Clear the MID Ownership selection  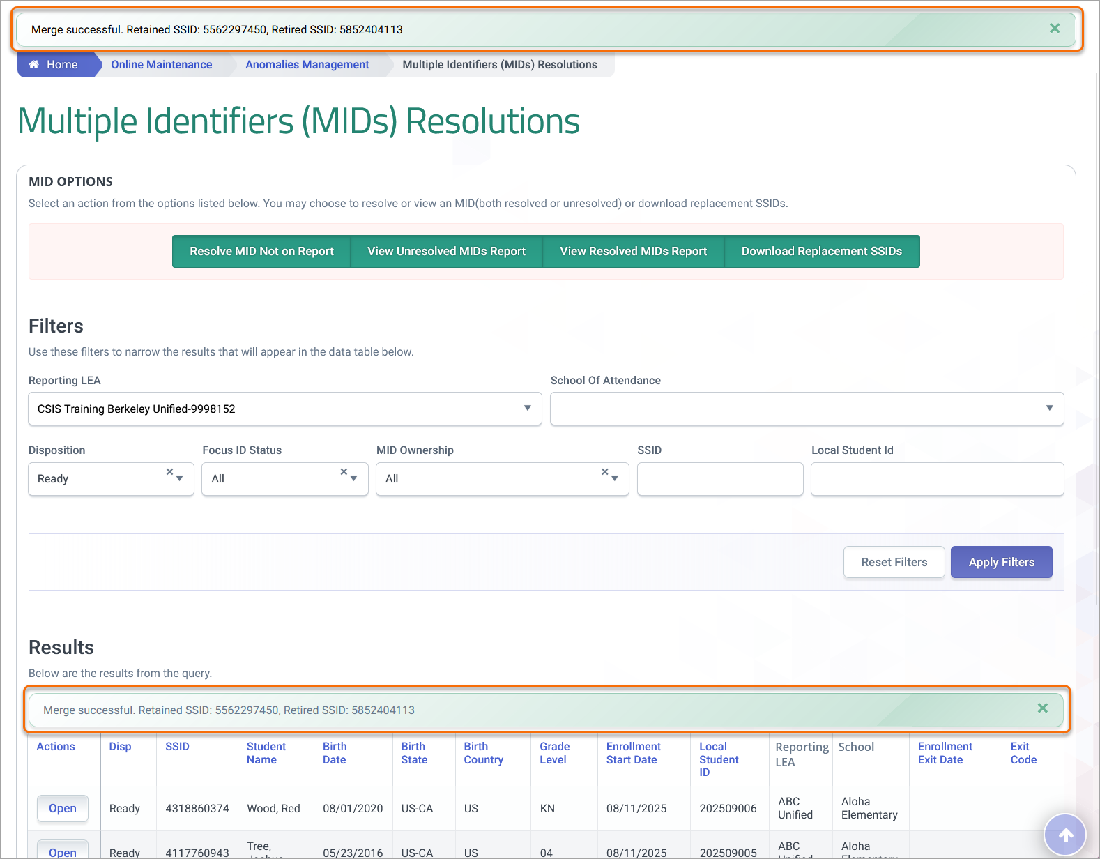605,472
